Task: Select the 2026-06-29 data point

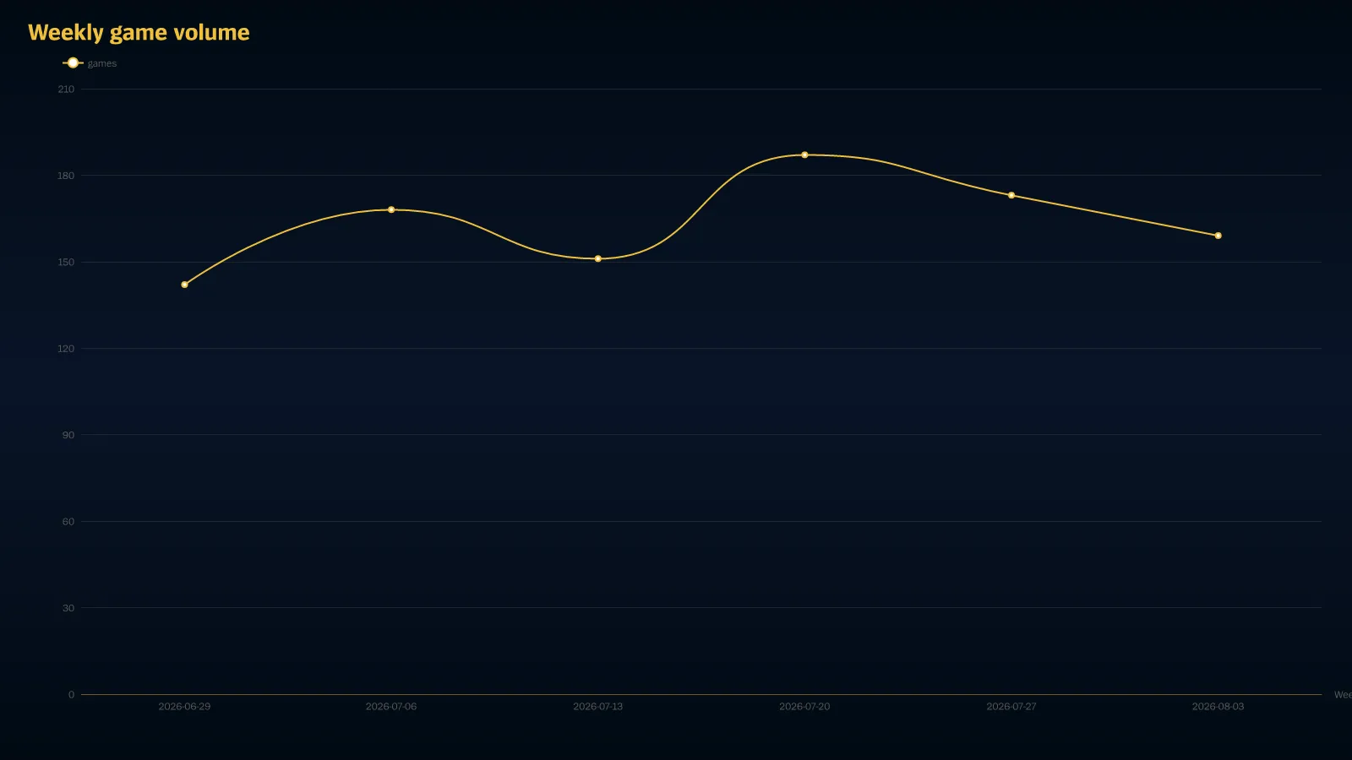Action: (x=184, y=285)
